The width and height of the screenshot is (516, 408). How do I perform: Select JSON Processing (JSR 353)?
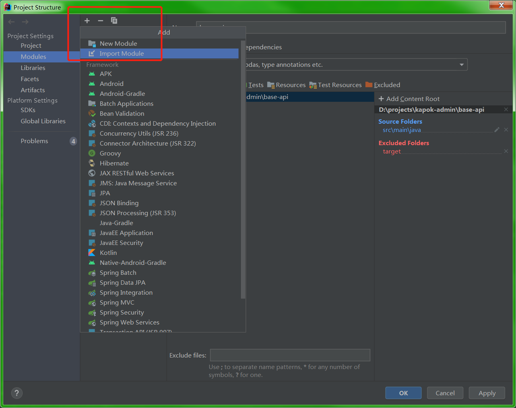tap(160, 213)
